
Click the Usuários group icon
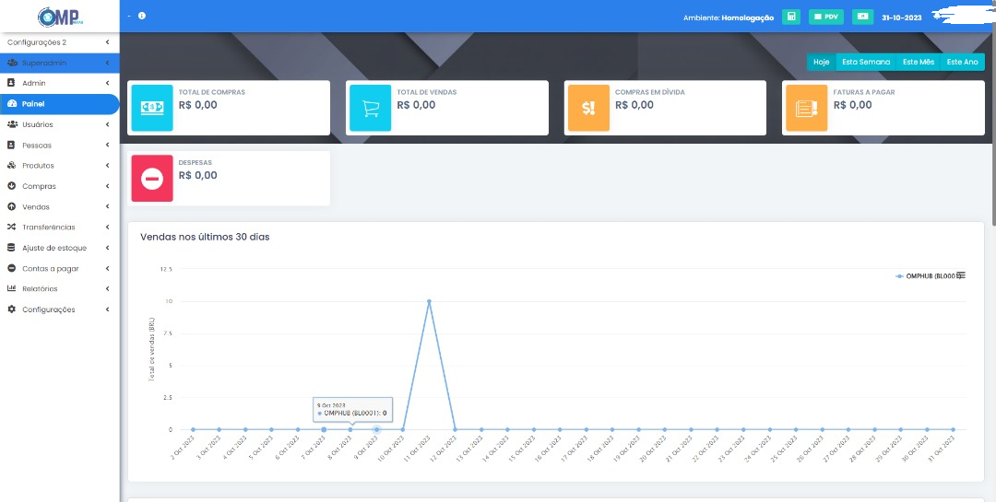pyautogui.click(x=11, y=124)
